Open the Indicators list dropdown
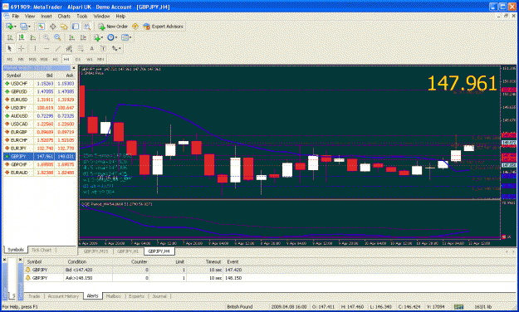This screenshot has width=519, height=312. tap(98, 37)
